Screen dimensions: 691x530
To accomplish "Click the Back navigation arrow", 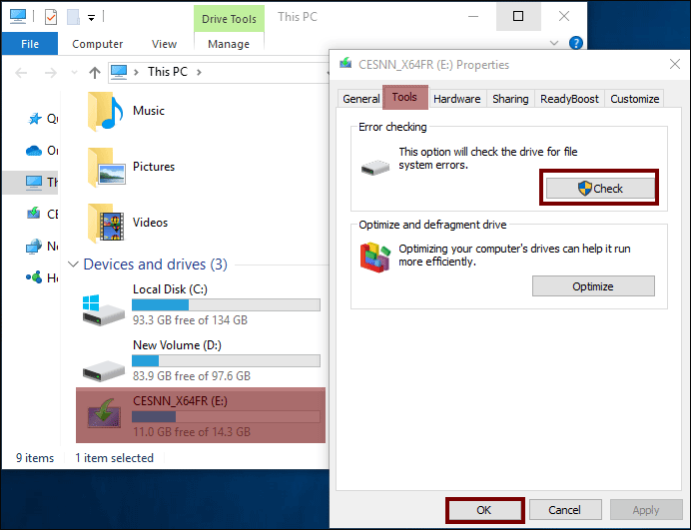I will coord(21,72).
